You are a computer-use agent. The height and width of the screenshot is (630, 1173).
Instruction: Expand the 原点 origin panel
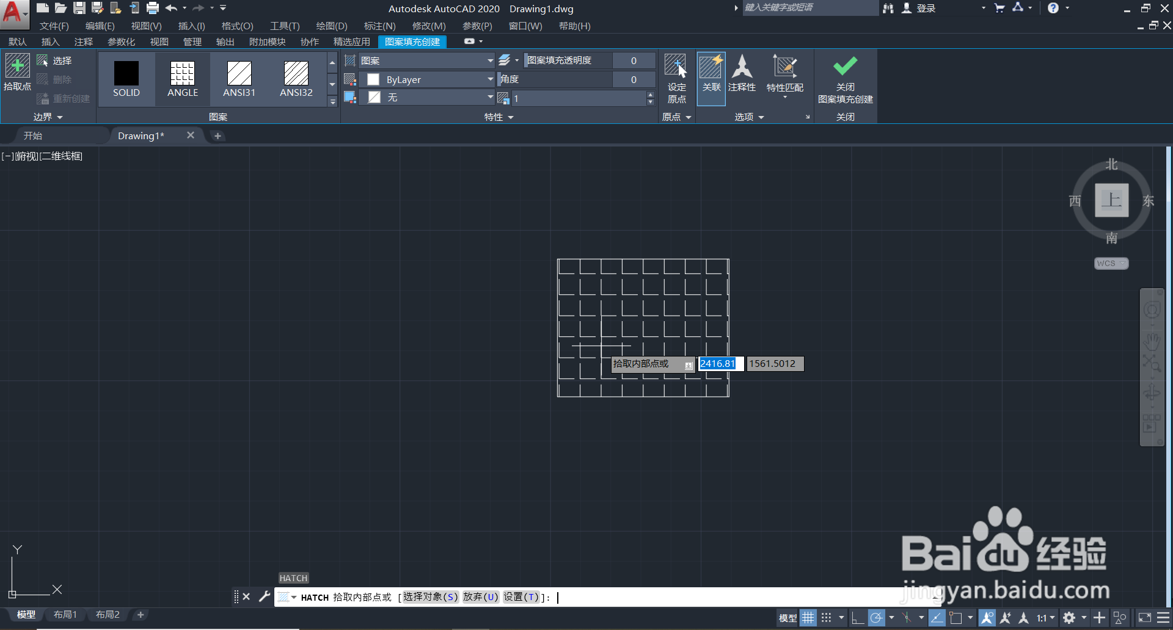[677, 117]
